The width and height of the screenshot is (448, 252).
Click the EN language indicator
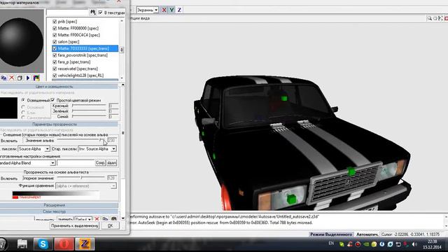tap(331, 244)
